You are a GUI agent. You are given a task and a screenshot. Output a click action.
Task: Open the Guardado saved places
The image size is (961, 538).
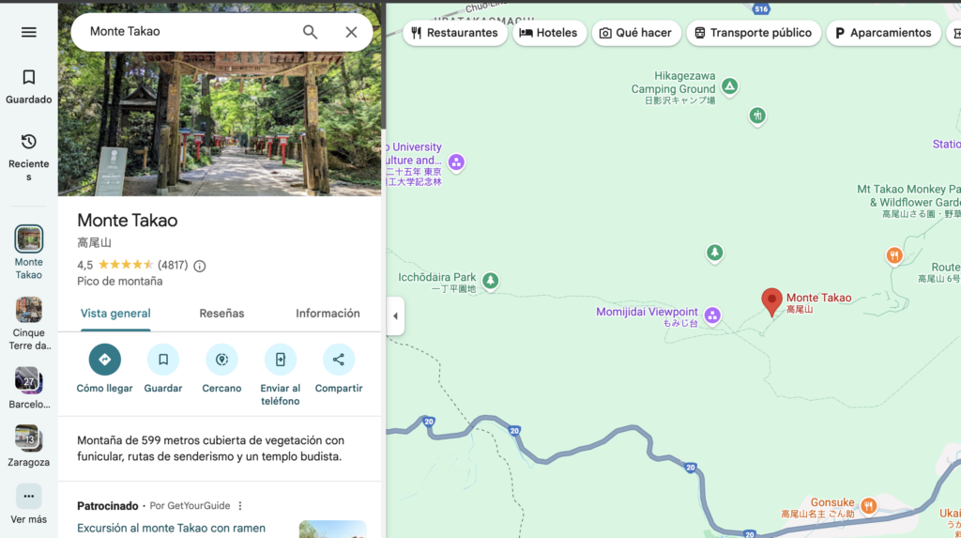pyautogui.click(x=29, y=86)
